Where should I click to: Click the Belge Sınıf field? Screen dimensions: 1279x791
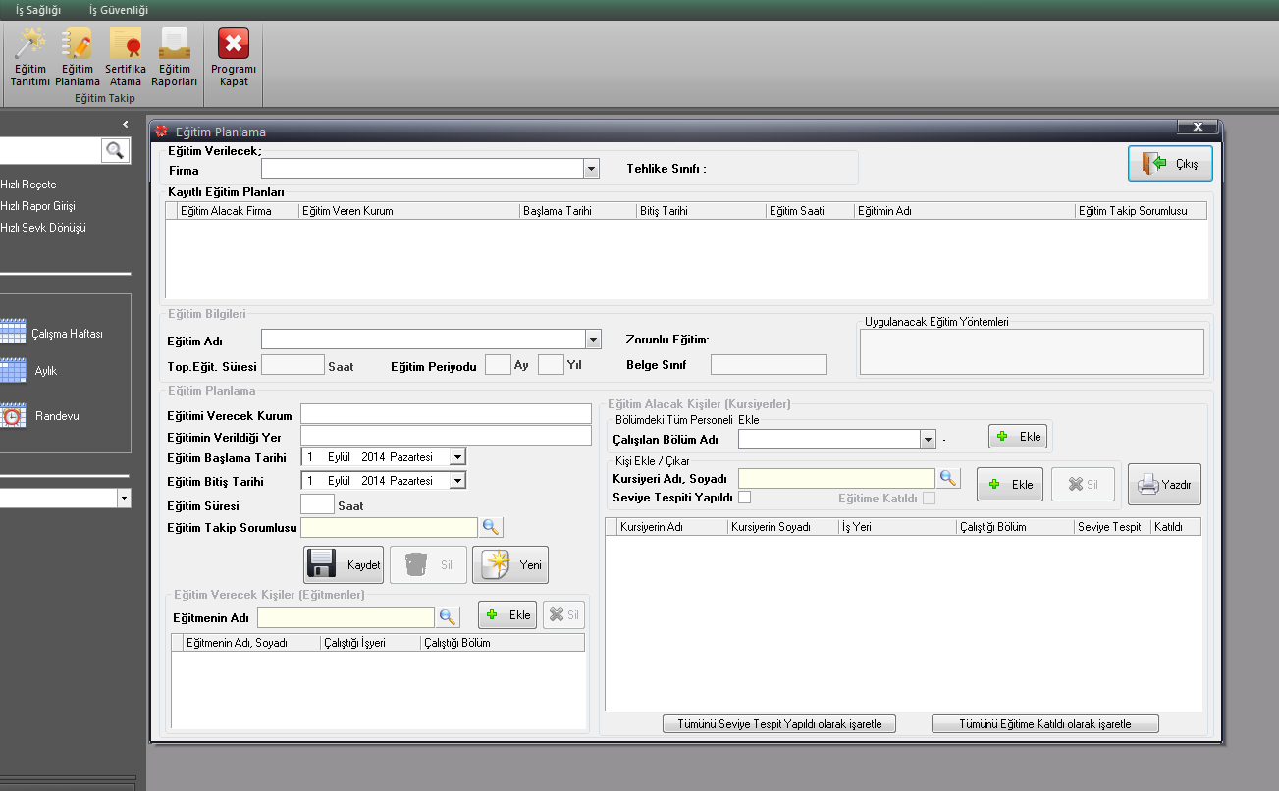click(x=769, y=365)
